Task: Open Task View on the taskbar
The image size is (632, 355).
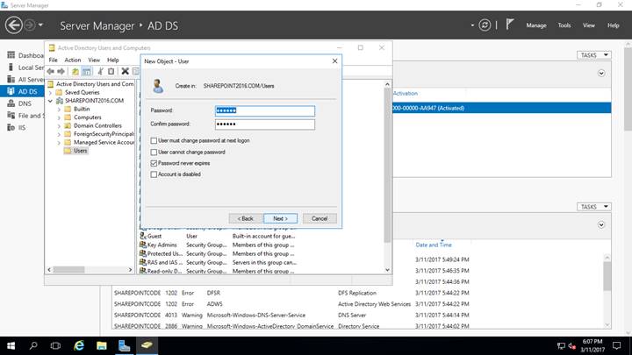Action: (55, 345)
